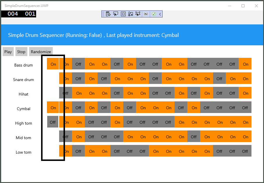
Task: Collapse the in-app debug toolbar with the chevron
Action: pos(159,14)
